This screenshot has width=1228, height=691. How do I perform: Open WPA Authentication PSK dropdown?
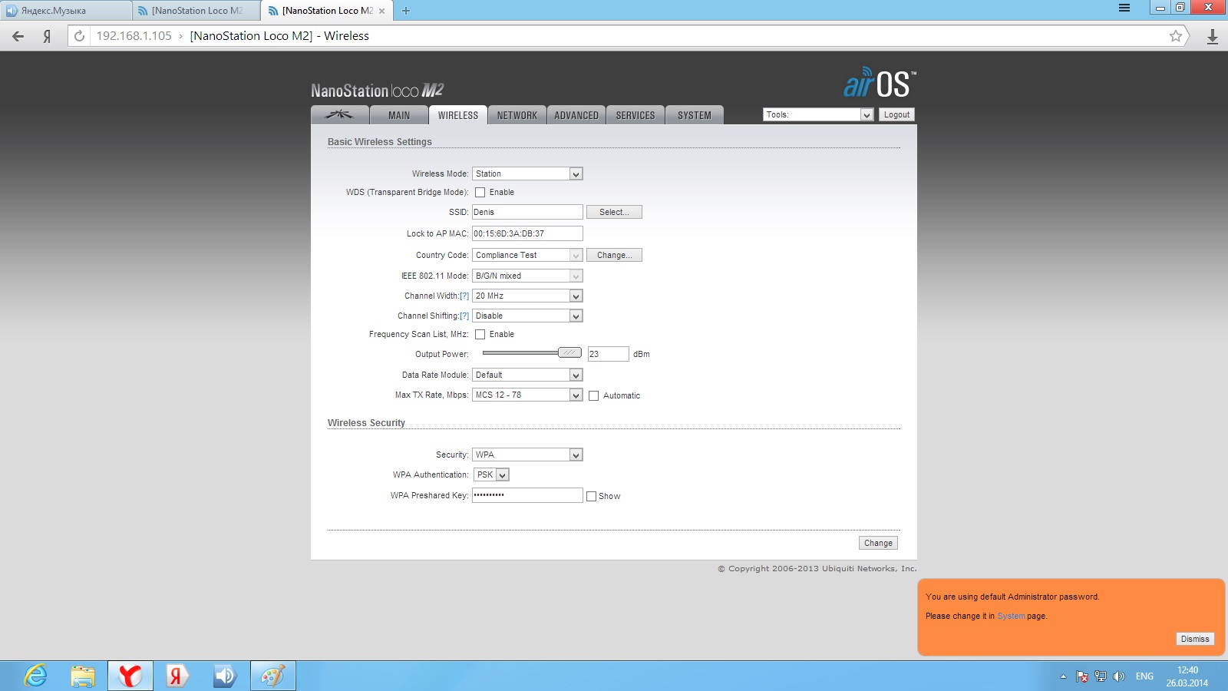pyautogui.click(x=491, y=475)
